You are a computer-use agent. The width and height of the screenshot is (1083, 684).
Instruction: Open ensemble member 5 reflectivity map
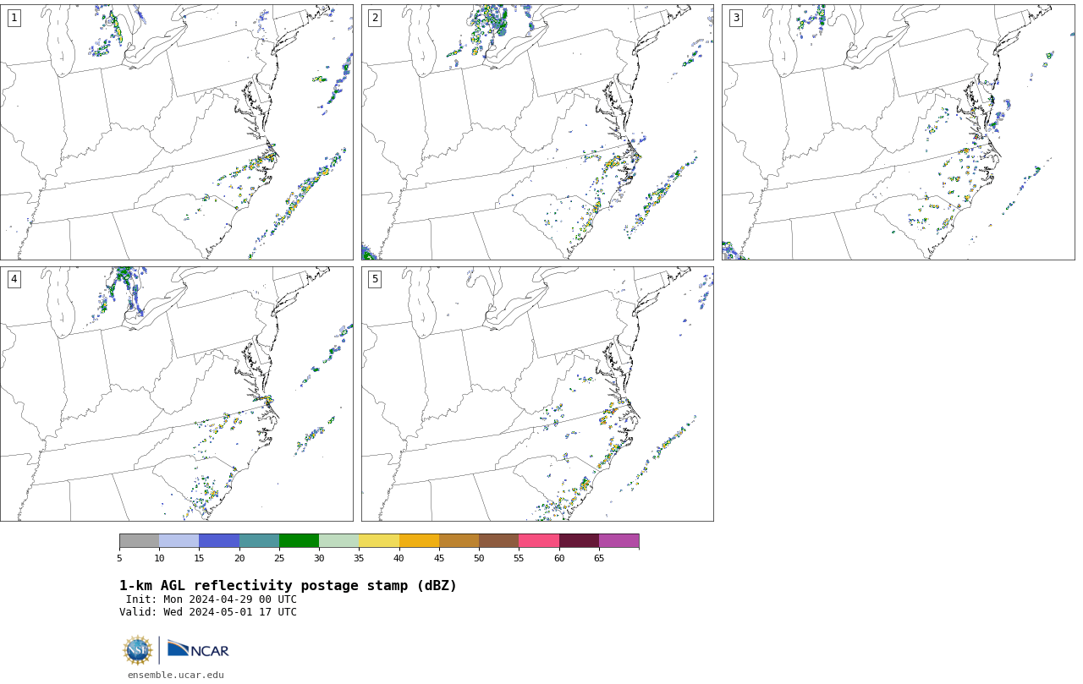click(x=537, y=394)
